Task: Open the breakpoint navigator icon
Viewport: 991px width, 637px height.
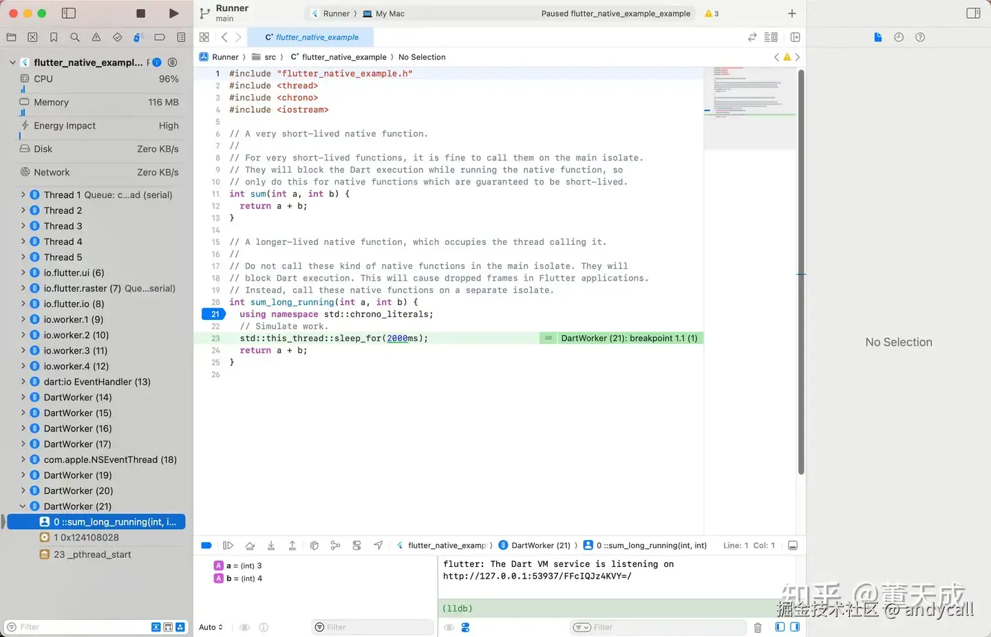Action: point(160,37)
